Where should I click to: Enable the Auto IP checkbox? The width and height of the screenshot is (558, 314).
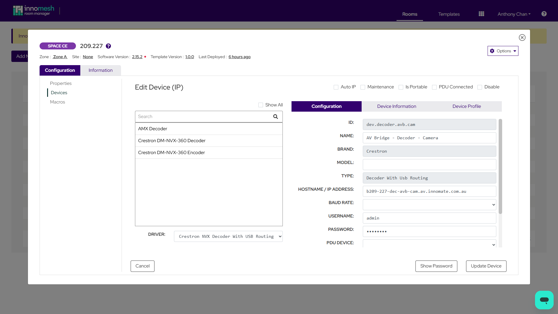336,87
